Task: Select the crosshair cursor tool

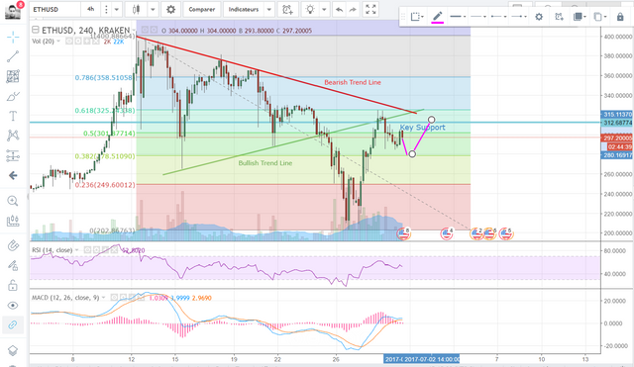Action: [13, 38]
